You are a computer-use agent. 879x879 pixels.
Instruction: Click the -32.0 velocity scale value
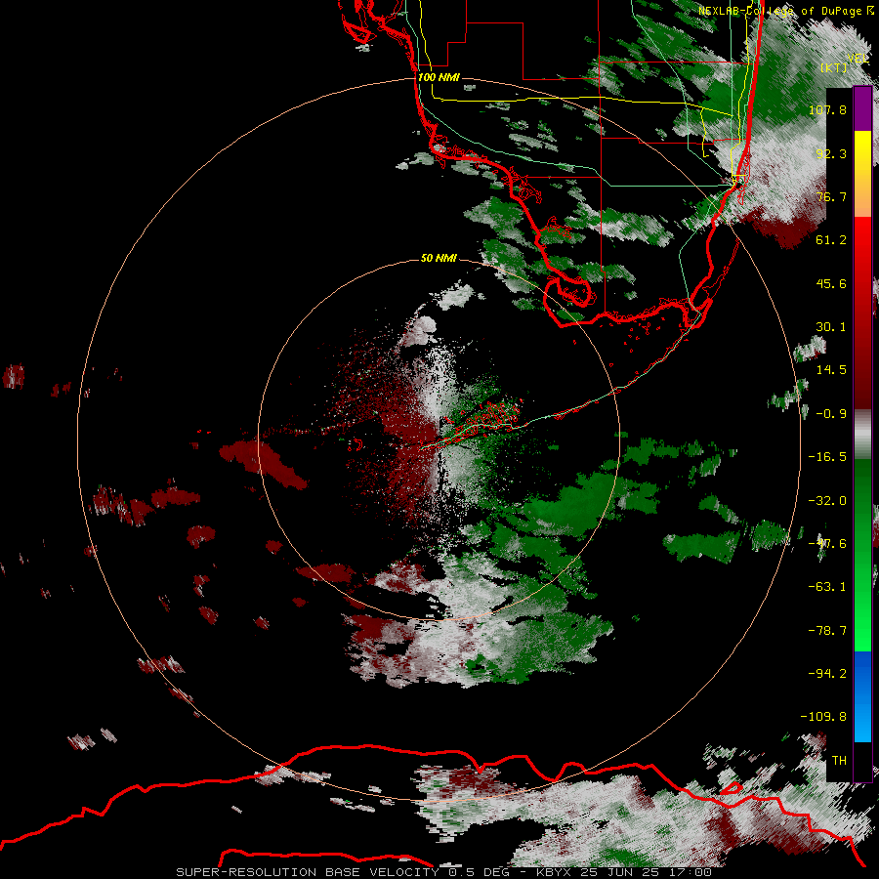coord(827,501)
